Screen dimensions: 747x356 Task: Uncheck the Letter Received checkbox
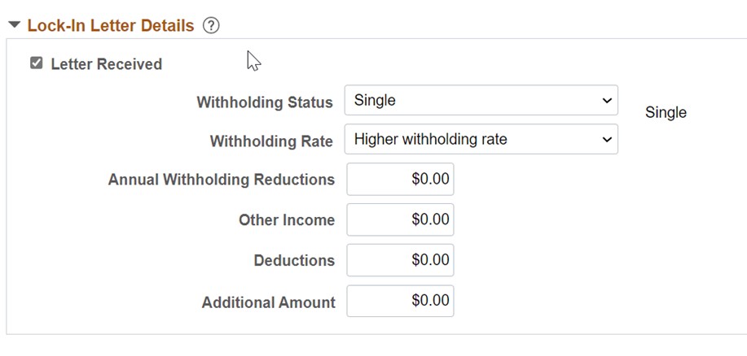pyautogui.click(x=36, y=63)
